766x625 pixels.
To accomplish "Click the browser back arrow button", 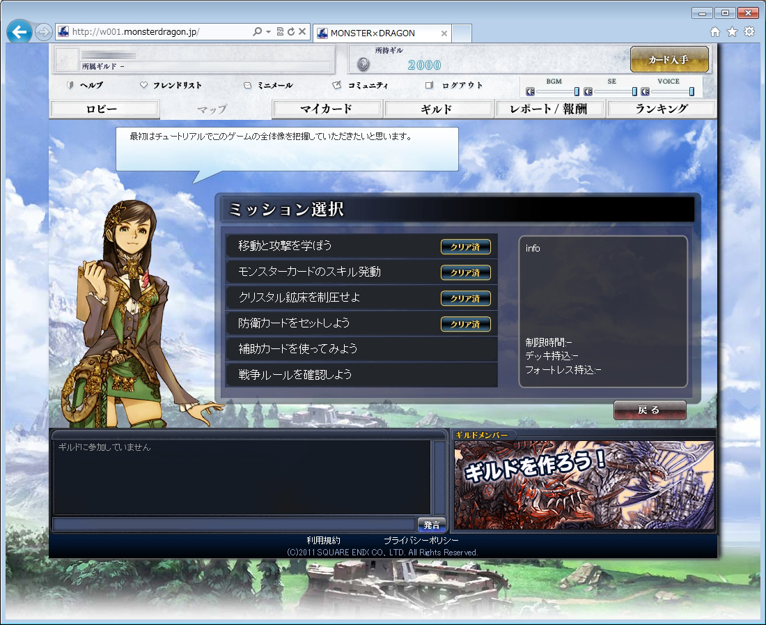I will click(19, 32).
